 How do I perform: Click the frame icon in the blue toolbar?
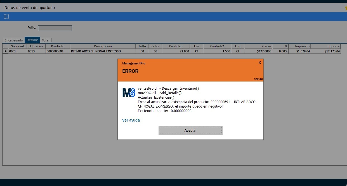click(x=7, y=17)
